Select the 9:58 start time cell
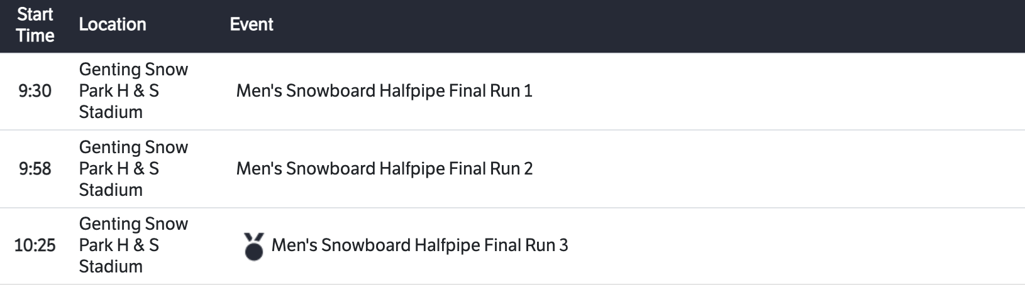The width and height of the screenshot is (1025, 285). (x=35, y=169)
